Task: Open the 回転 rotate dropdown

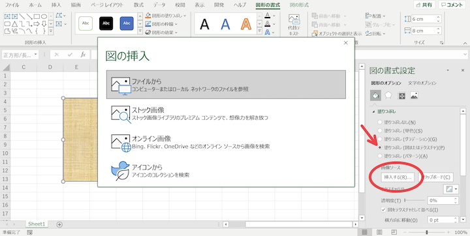Action: pos(375,33)
